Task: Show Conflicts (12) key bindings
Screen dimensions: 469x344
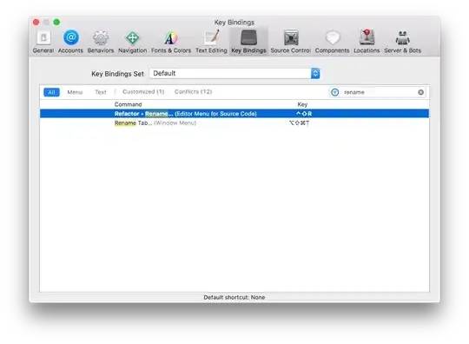Action: pyautogui.click(x=193, y=91)
